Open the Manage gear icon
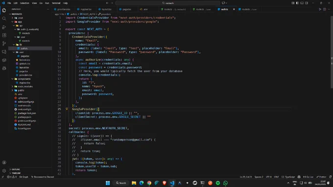Screen dimensions: 333x187 4,170
